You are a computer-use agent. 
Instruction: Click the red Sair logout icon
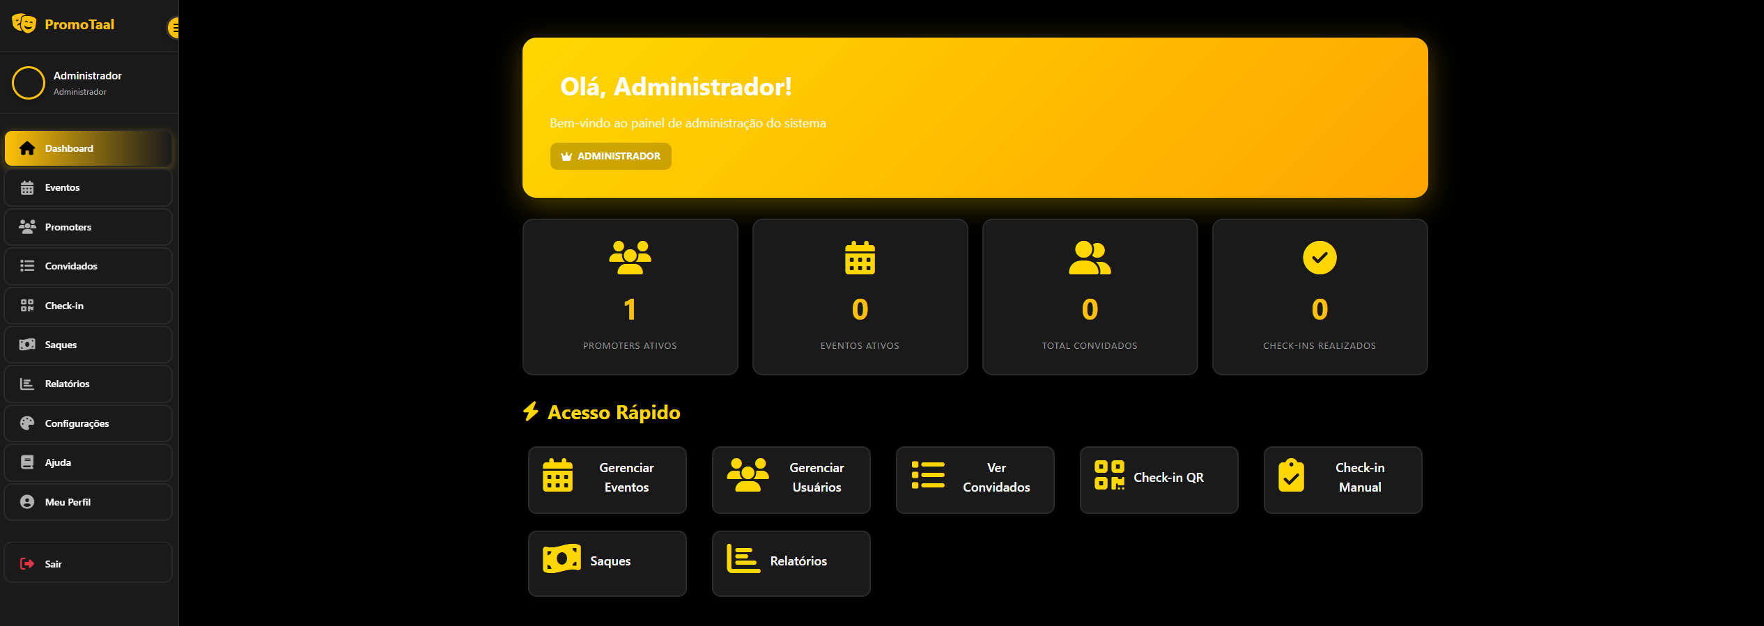tap(27, 564)
